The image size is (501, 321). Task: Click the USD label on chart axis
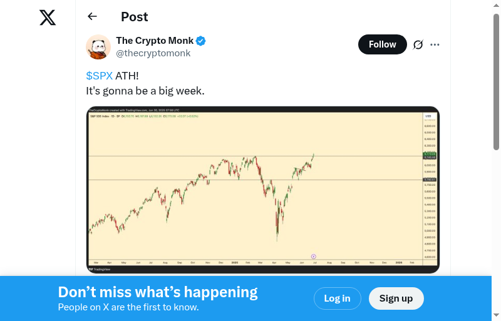[428, 116]
